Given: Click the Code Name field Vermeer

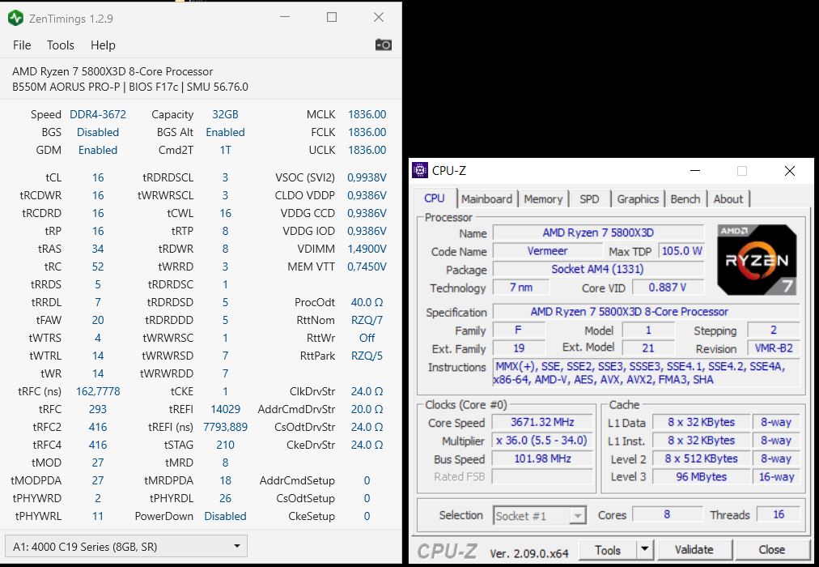Looking at the screenshot, I should pos(547,251).
